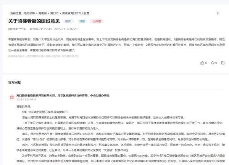Click the replying department's building avatar
Image resolution: width=229 pixels, height=165 pixels.
point(11,98)
